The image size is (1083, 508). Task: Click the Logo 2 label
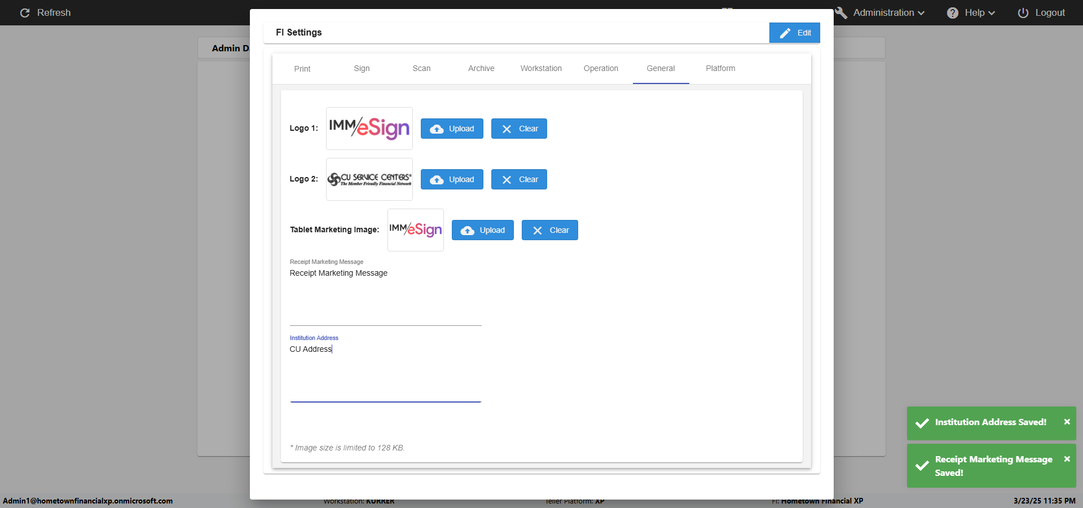pos(304,179)
